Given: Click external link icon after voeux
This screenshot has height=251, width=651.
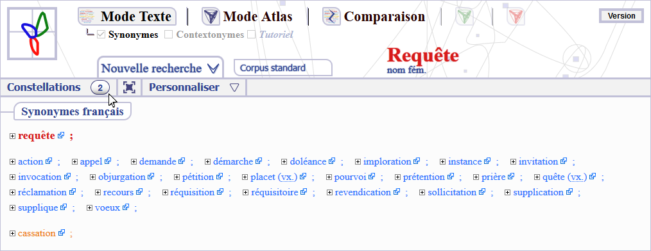Looking at the screenshot, I should point(126,207).
